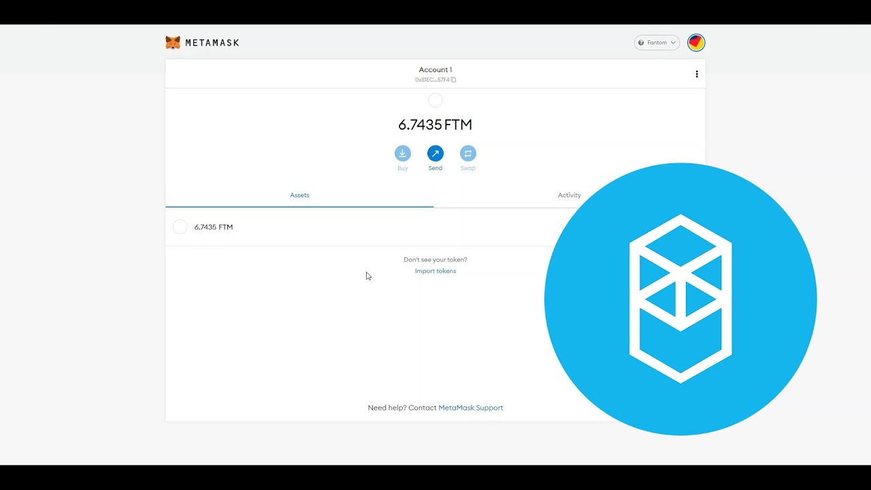The height and width of the screenshot is (490, 871).
Task: Click the Swap arrows button
Action: click(x=468, y=154)
